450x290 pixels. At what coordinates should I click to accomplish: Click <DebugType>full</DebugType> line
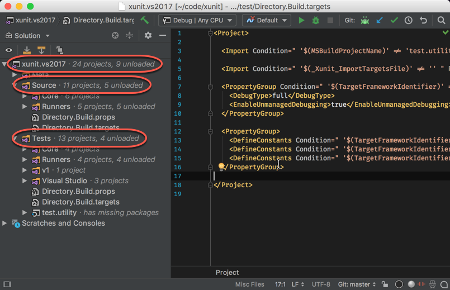click(x=282, y=96)
